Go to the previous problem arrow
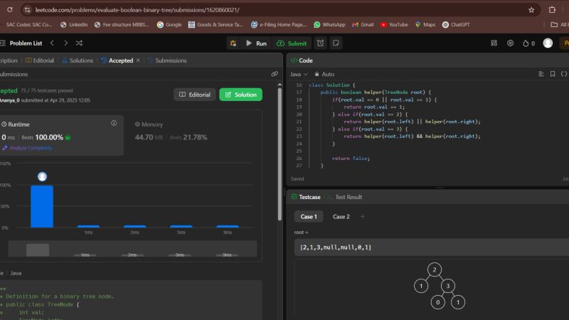569x320 pixels. (x=52, y=43)
